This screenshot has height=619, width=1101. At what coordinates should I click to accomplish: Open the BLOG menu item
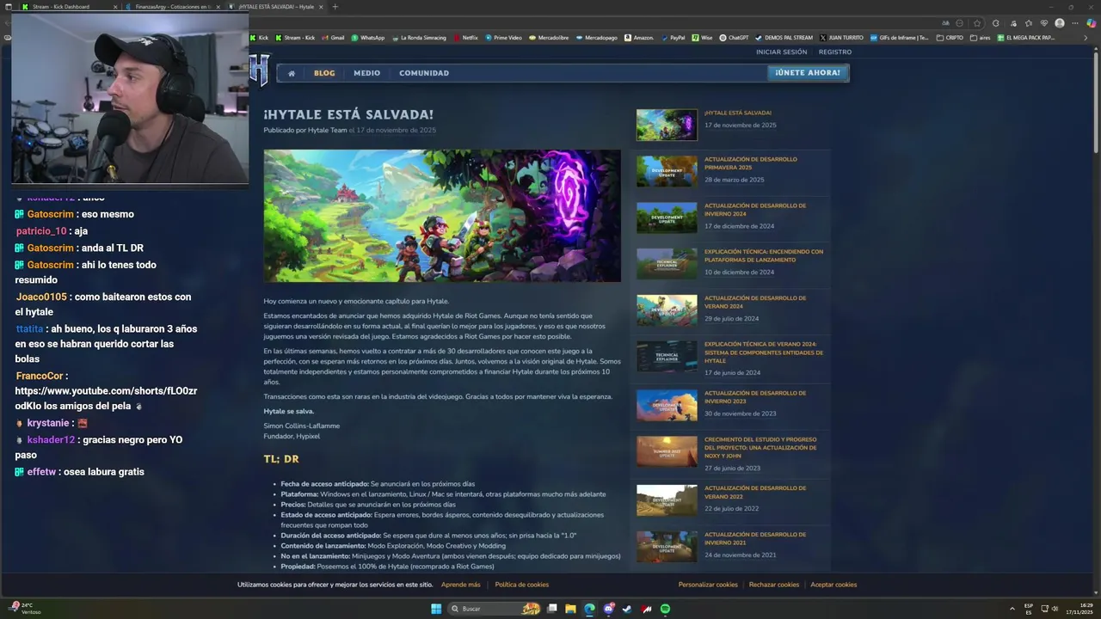(324, 73)
